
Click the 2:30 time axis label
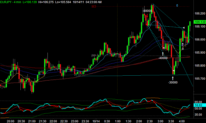150,121
